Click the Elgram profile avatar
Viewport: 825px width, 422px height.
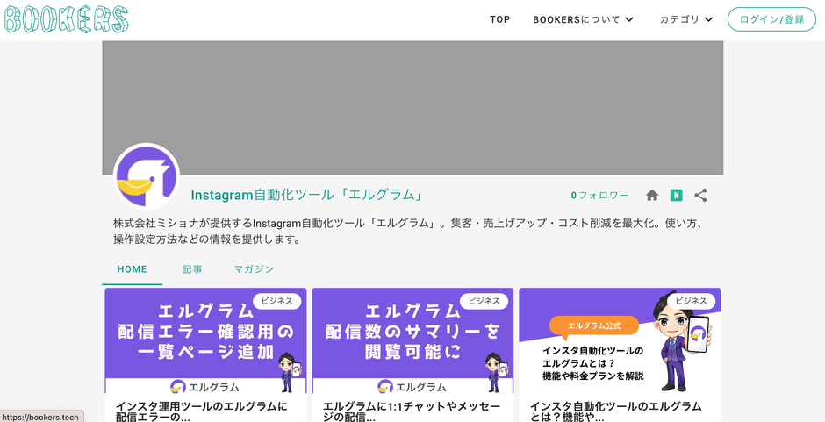click(147, 176)
